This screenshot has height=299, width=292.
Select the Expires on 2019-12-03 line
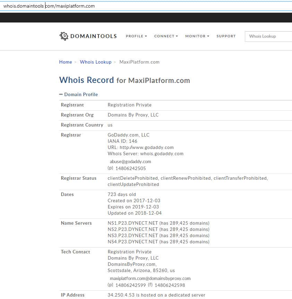coord(133,207)
